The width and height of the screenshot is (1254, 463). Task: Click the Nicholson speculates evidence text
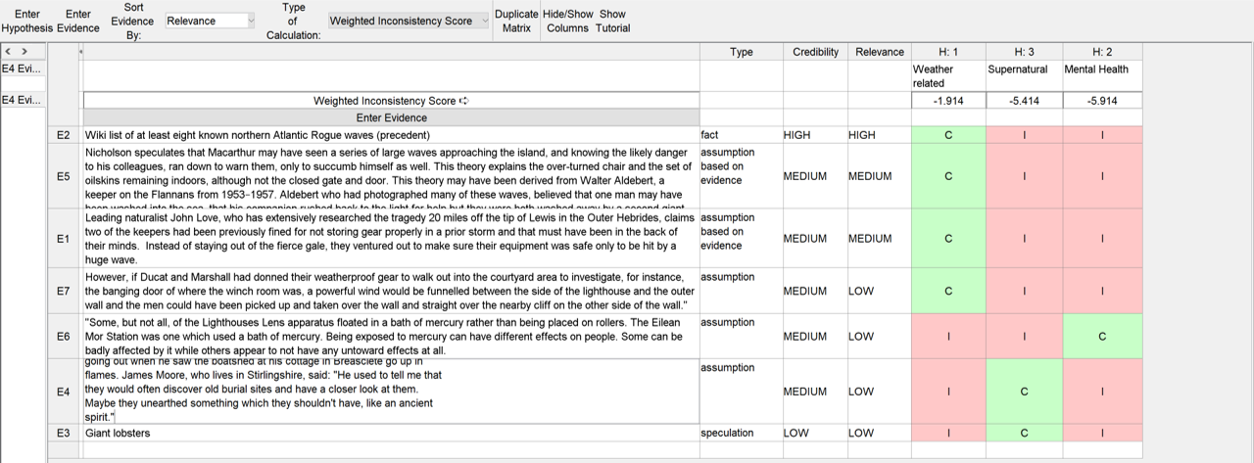390,176
